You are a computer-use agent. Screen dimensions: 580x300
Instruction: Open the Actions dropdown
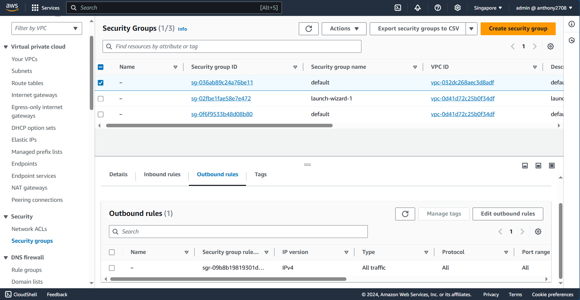[x=344, y=29]
